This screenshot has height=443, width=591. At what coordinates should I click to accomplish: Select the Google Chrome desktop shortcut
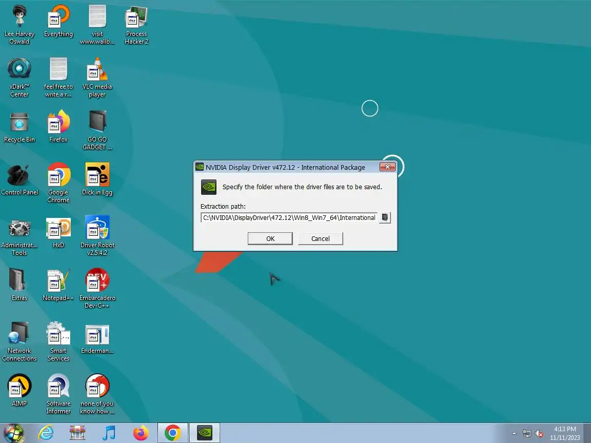pyautogui.click(x=58, y=183)
